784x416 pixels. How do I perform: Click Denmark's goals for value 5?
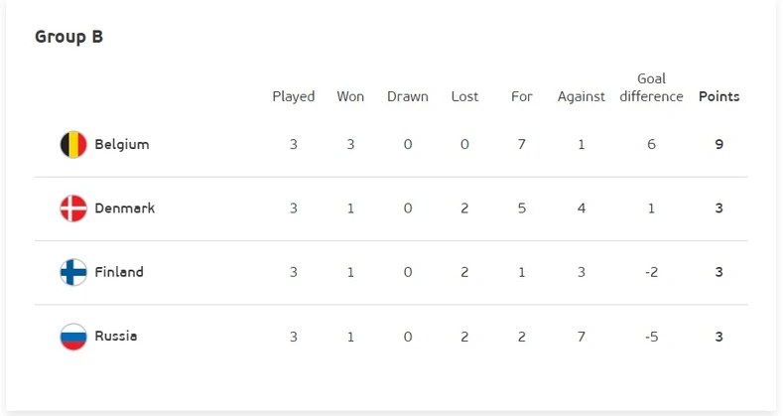[522, 208]
